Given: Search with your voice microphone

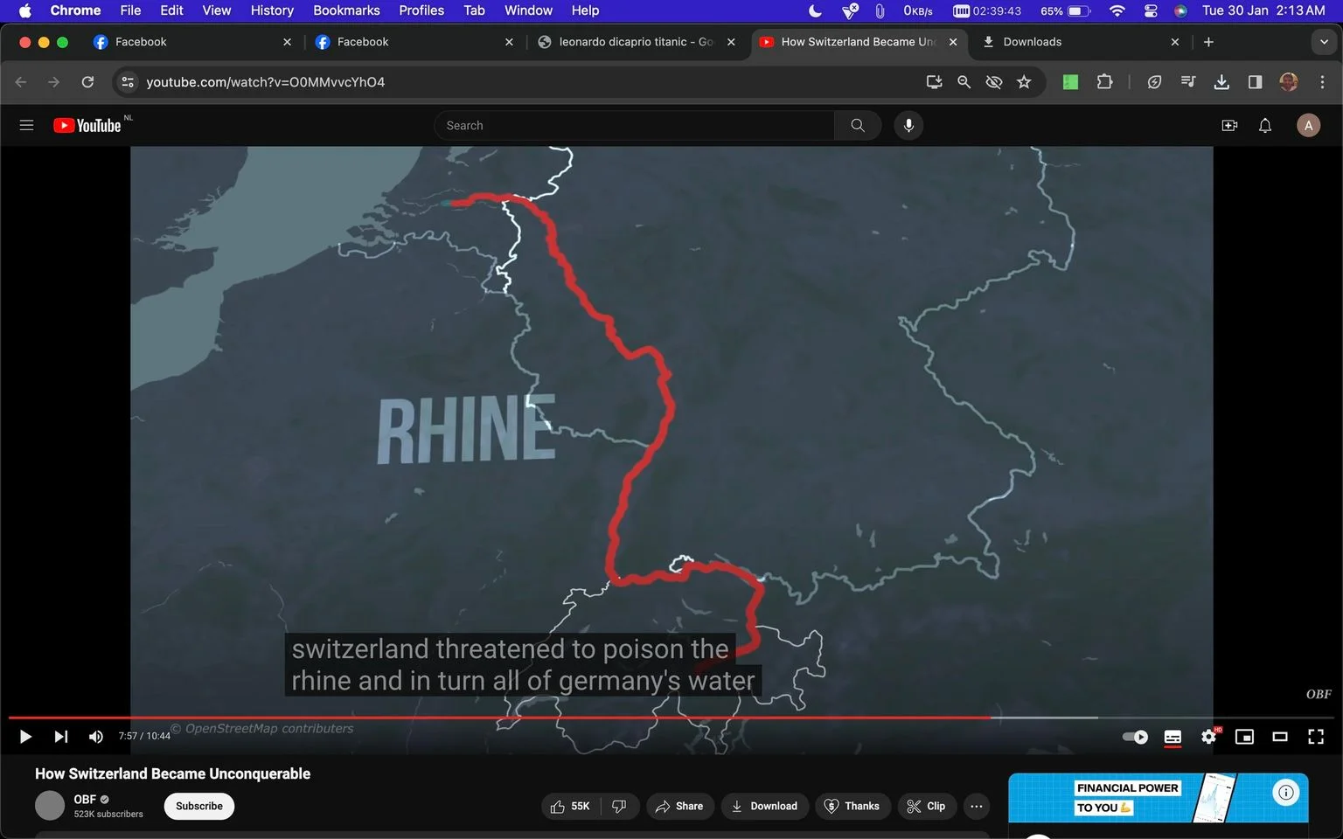Looking at the screenshot, I should tap(908, 126).
